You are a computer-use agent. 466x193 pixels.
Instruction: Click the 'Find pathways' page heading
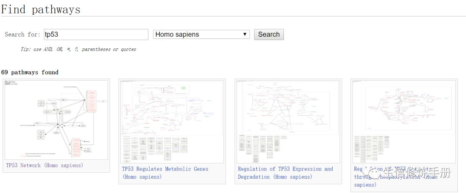[41, 9]
